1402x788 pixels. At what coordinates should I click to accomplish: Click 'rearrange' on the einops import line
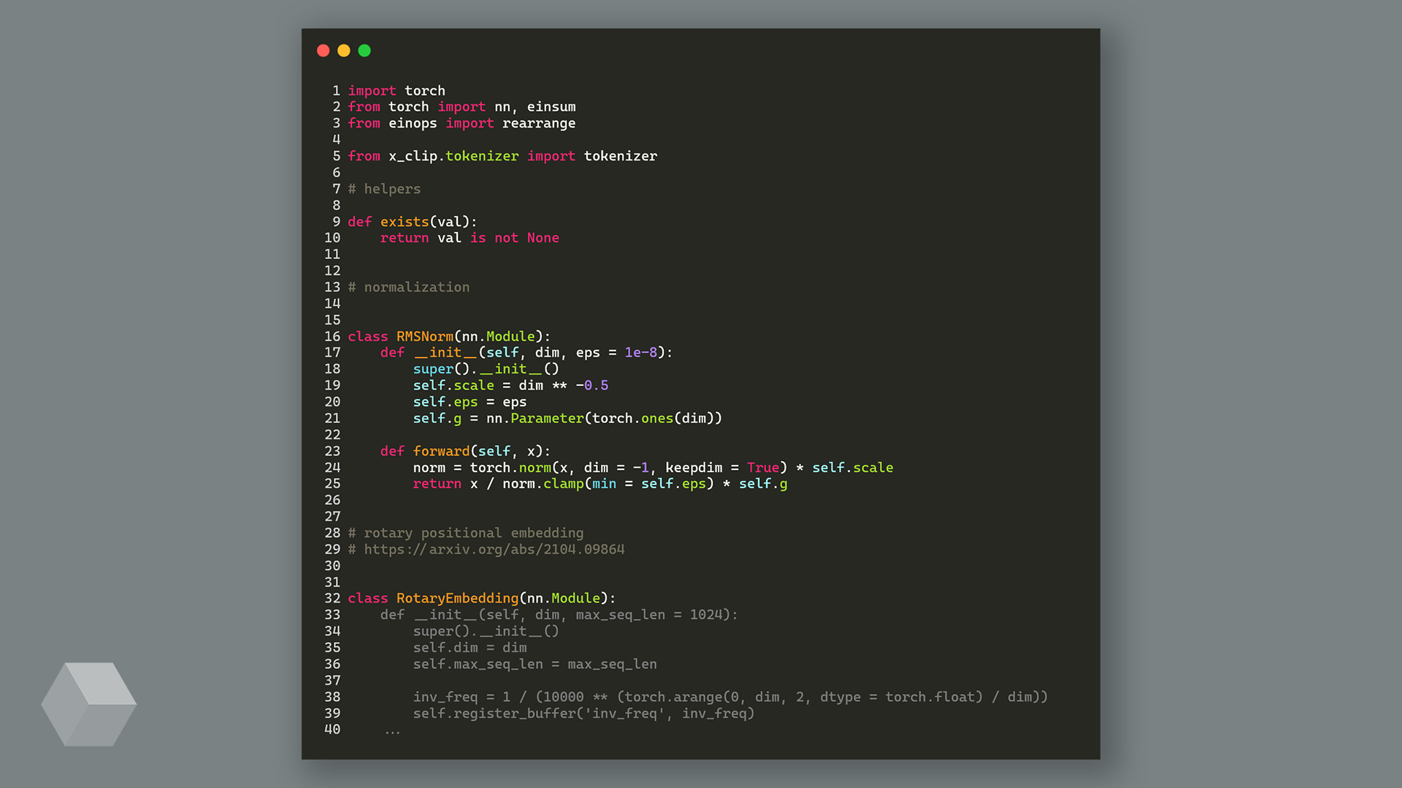pos(539,123)
